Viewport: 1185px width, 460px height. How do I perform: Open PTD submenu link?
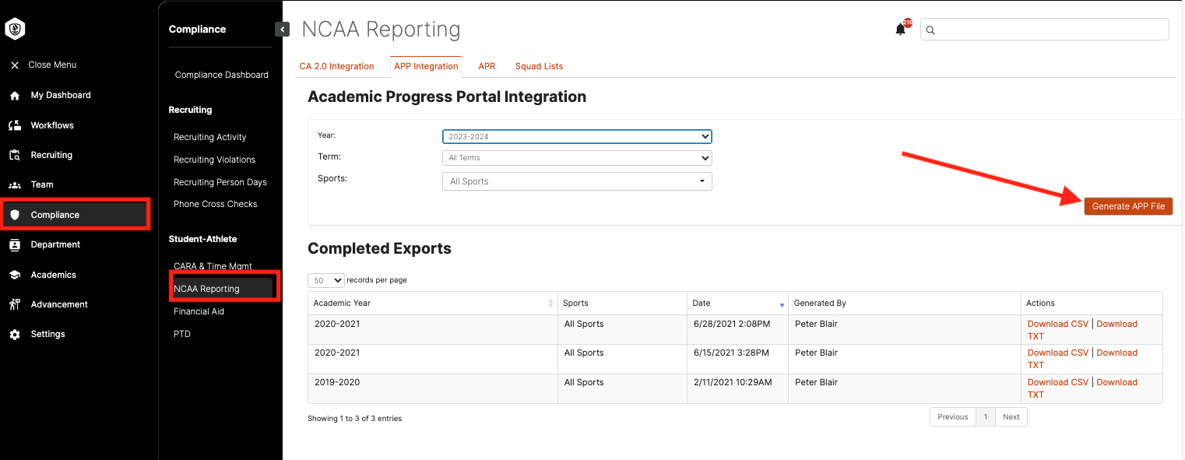[181, 335]
